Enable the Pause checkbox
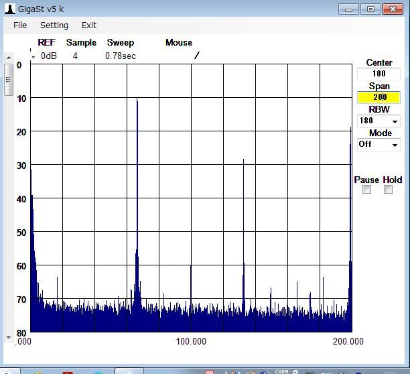410x374 pixels. (x=366, y=190)
